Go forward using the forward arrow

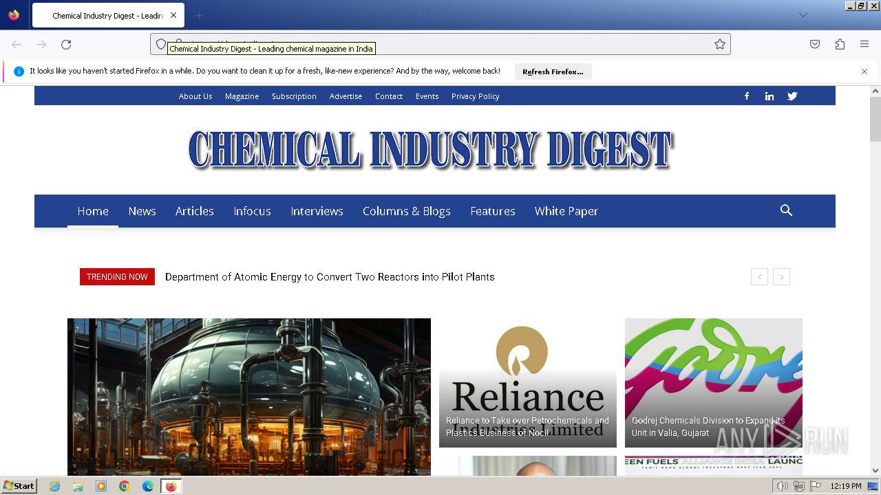[41, 44]
